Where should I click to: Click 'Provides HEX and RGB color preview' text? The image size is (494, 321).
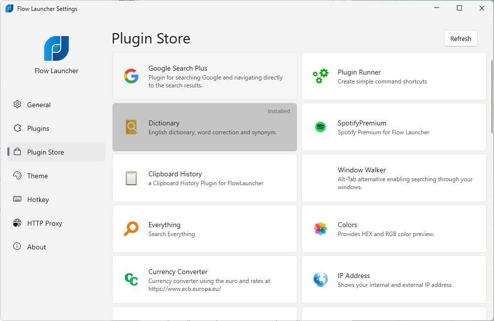coord(386,234)
